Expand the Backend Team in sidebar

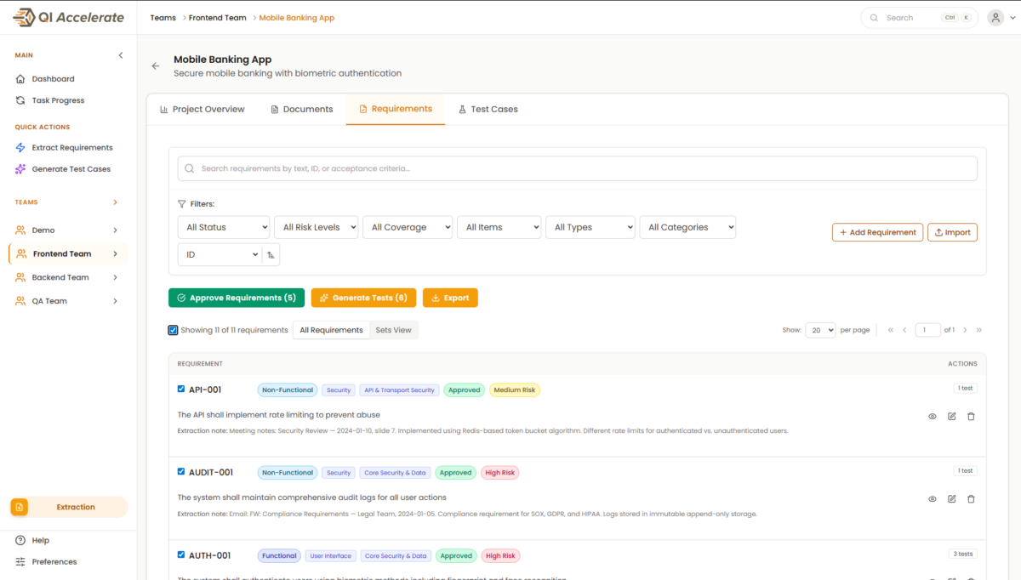pos(115,277)
